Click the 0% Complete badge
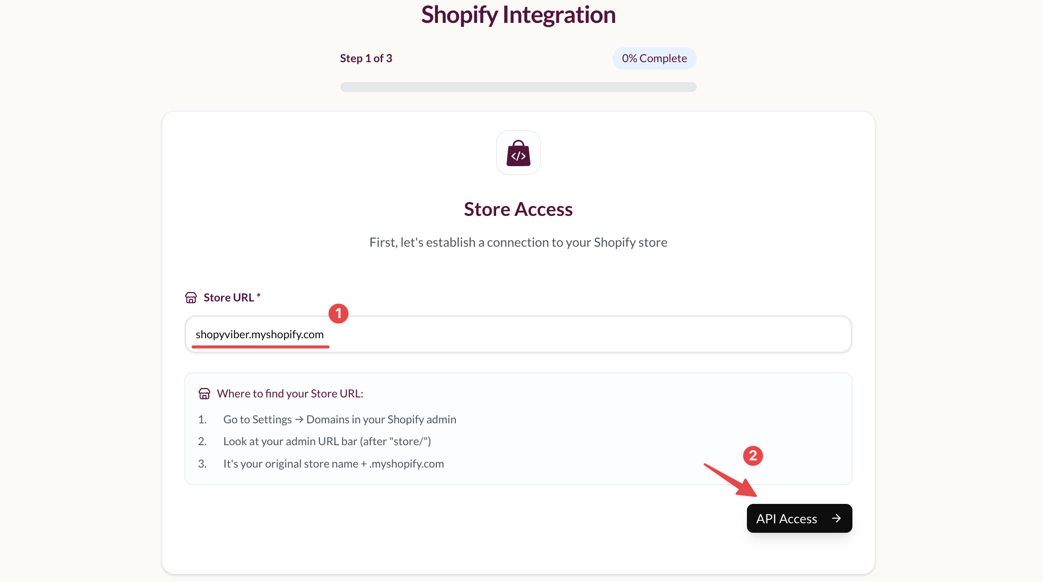Image resolution: width=1043 pixels, height=582 pixels. point(654,58)
